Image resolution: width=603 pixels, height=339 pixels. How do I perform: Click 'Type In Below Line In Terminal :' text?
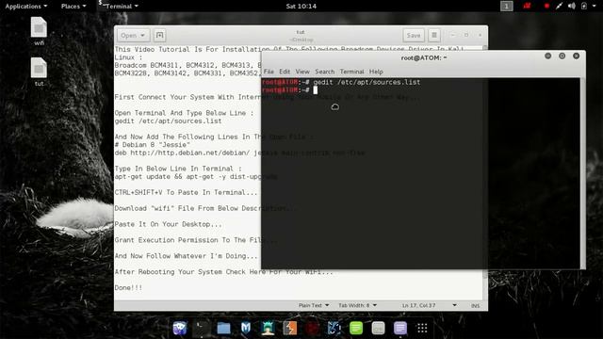pos(178,169)
